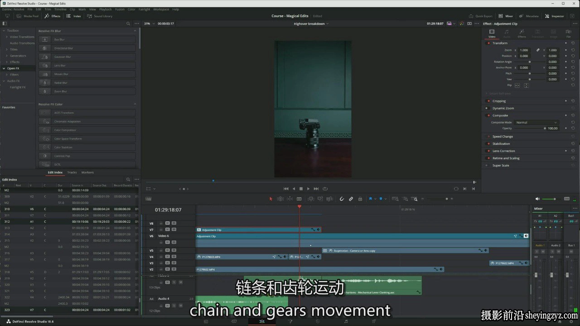Image resolution: width=580 pixels, height=326 pixels.
Task: Solo the Audio 1 mixer channel
Action: pos(538,251)
